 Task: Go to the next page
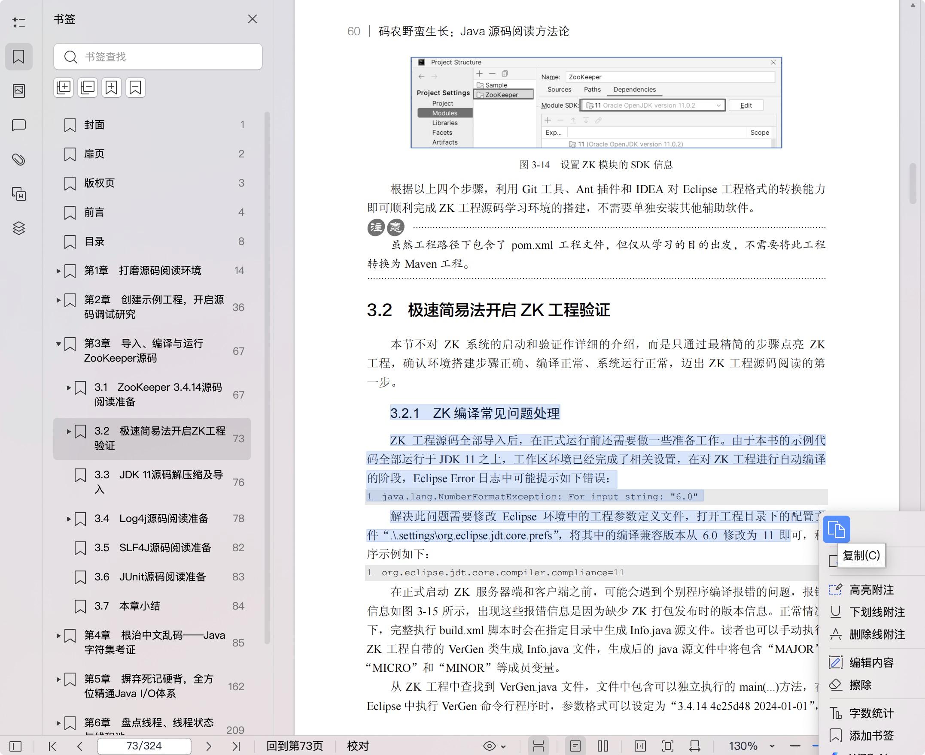pyautogui.click(x=209, y=746)
